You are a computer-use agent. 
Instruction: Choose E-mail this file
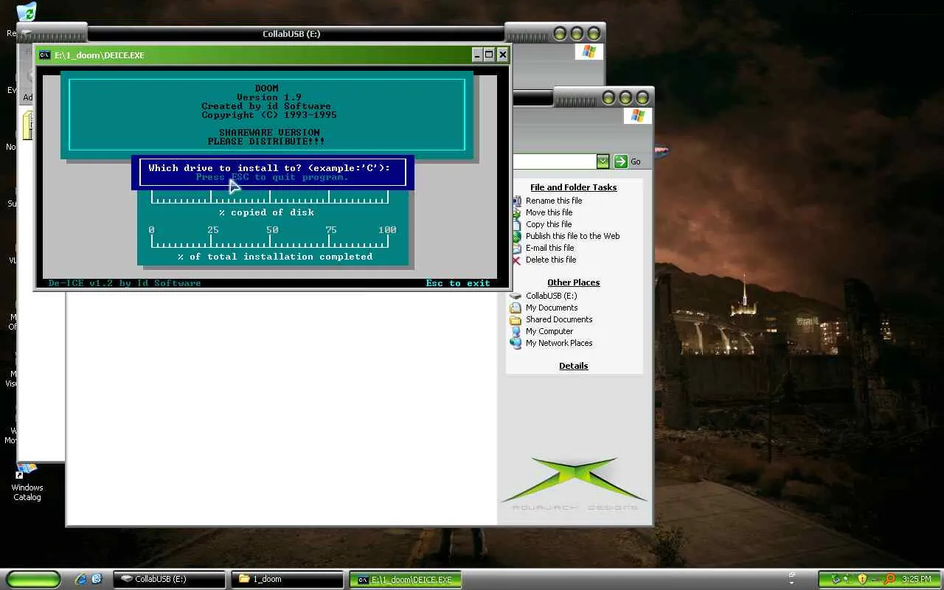[x=550, y=248]
